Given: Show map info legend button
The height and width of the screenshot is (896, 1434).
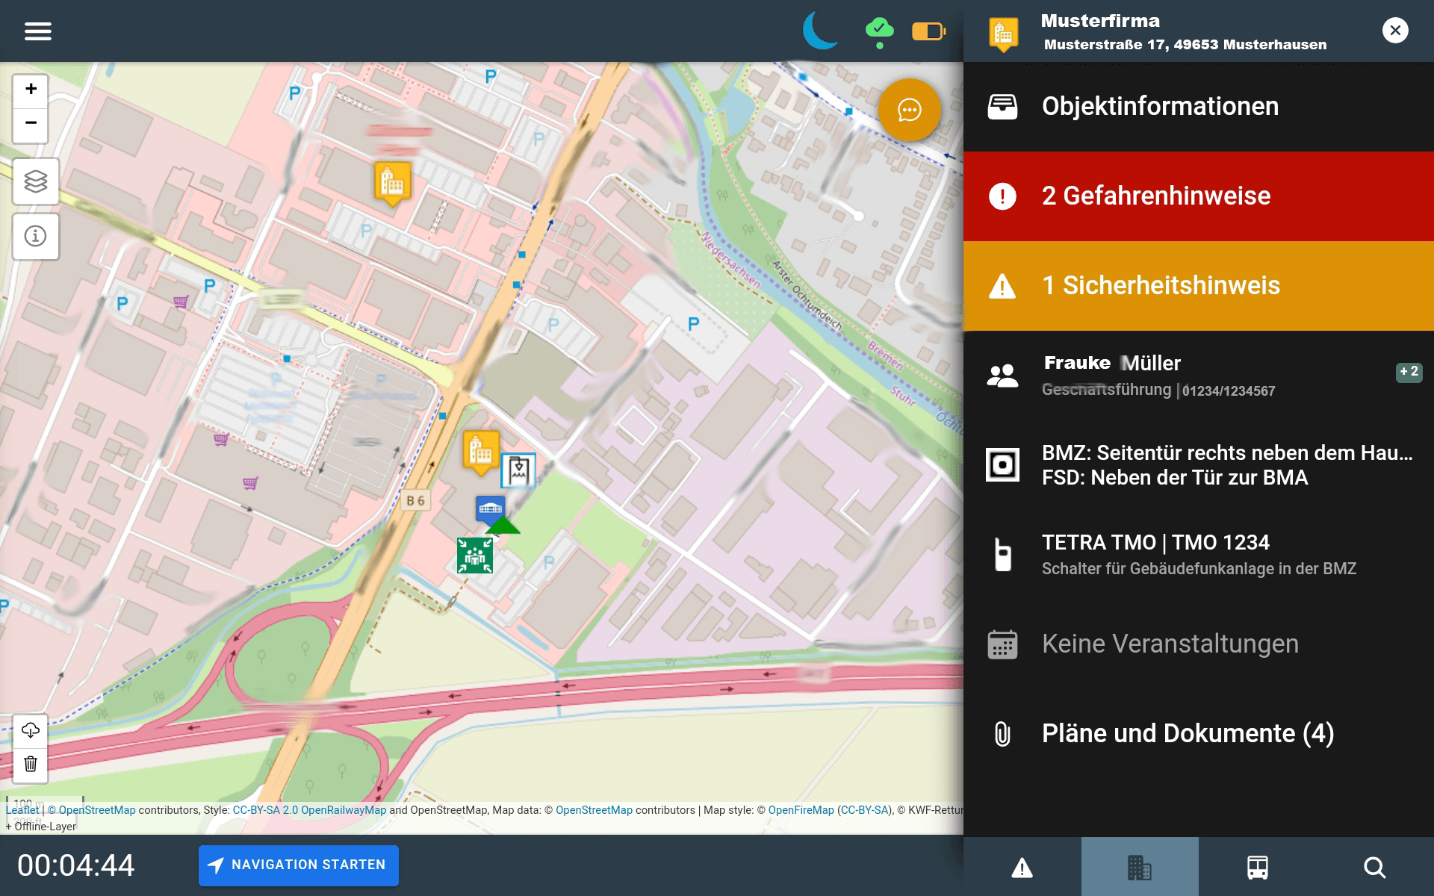Looking at the screenshot, I should point(35,237).
